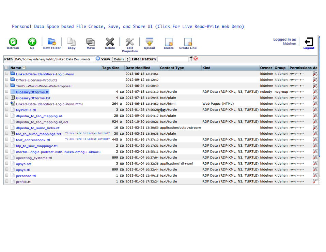Check the box for GlossaryOfTerms.ttl
The width and height of the screenshot is (326, 252).
coord(7,92)
